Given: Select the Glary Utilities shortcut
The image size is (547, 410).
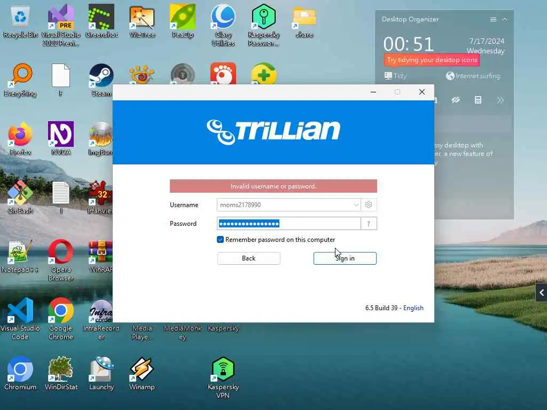Looking at the screenshot, I should pos(223,25).
